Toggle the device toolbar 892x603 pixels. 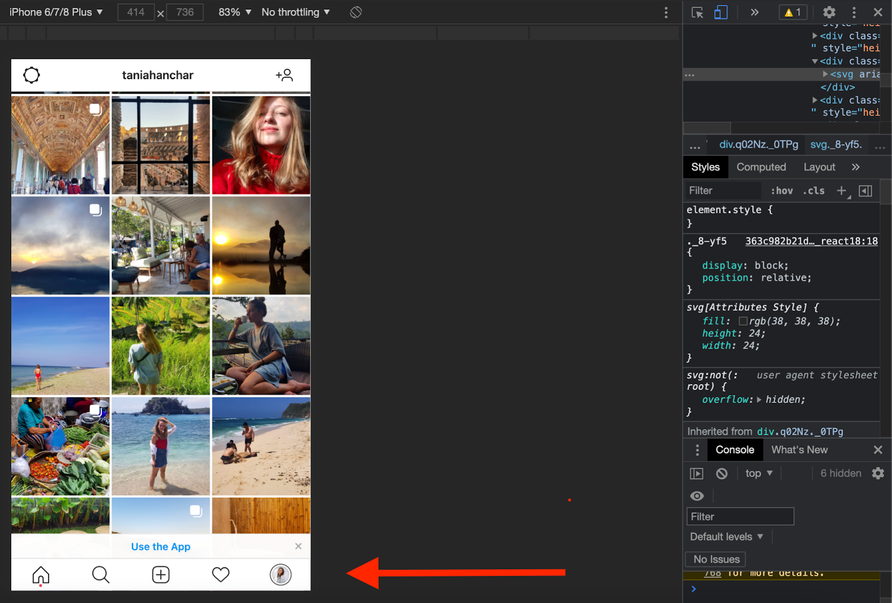coord(721,12)
